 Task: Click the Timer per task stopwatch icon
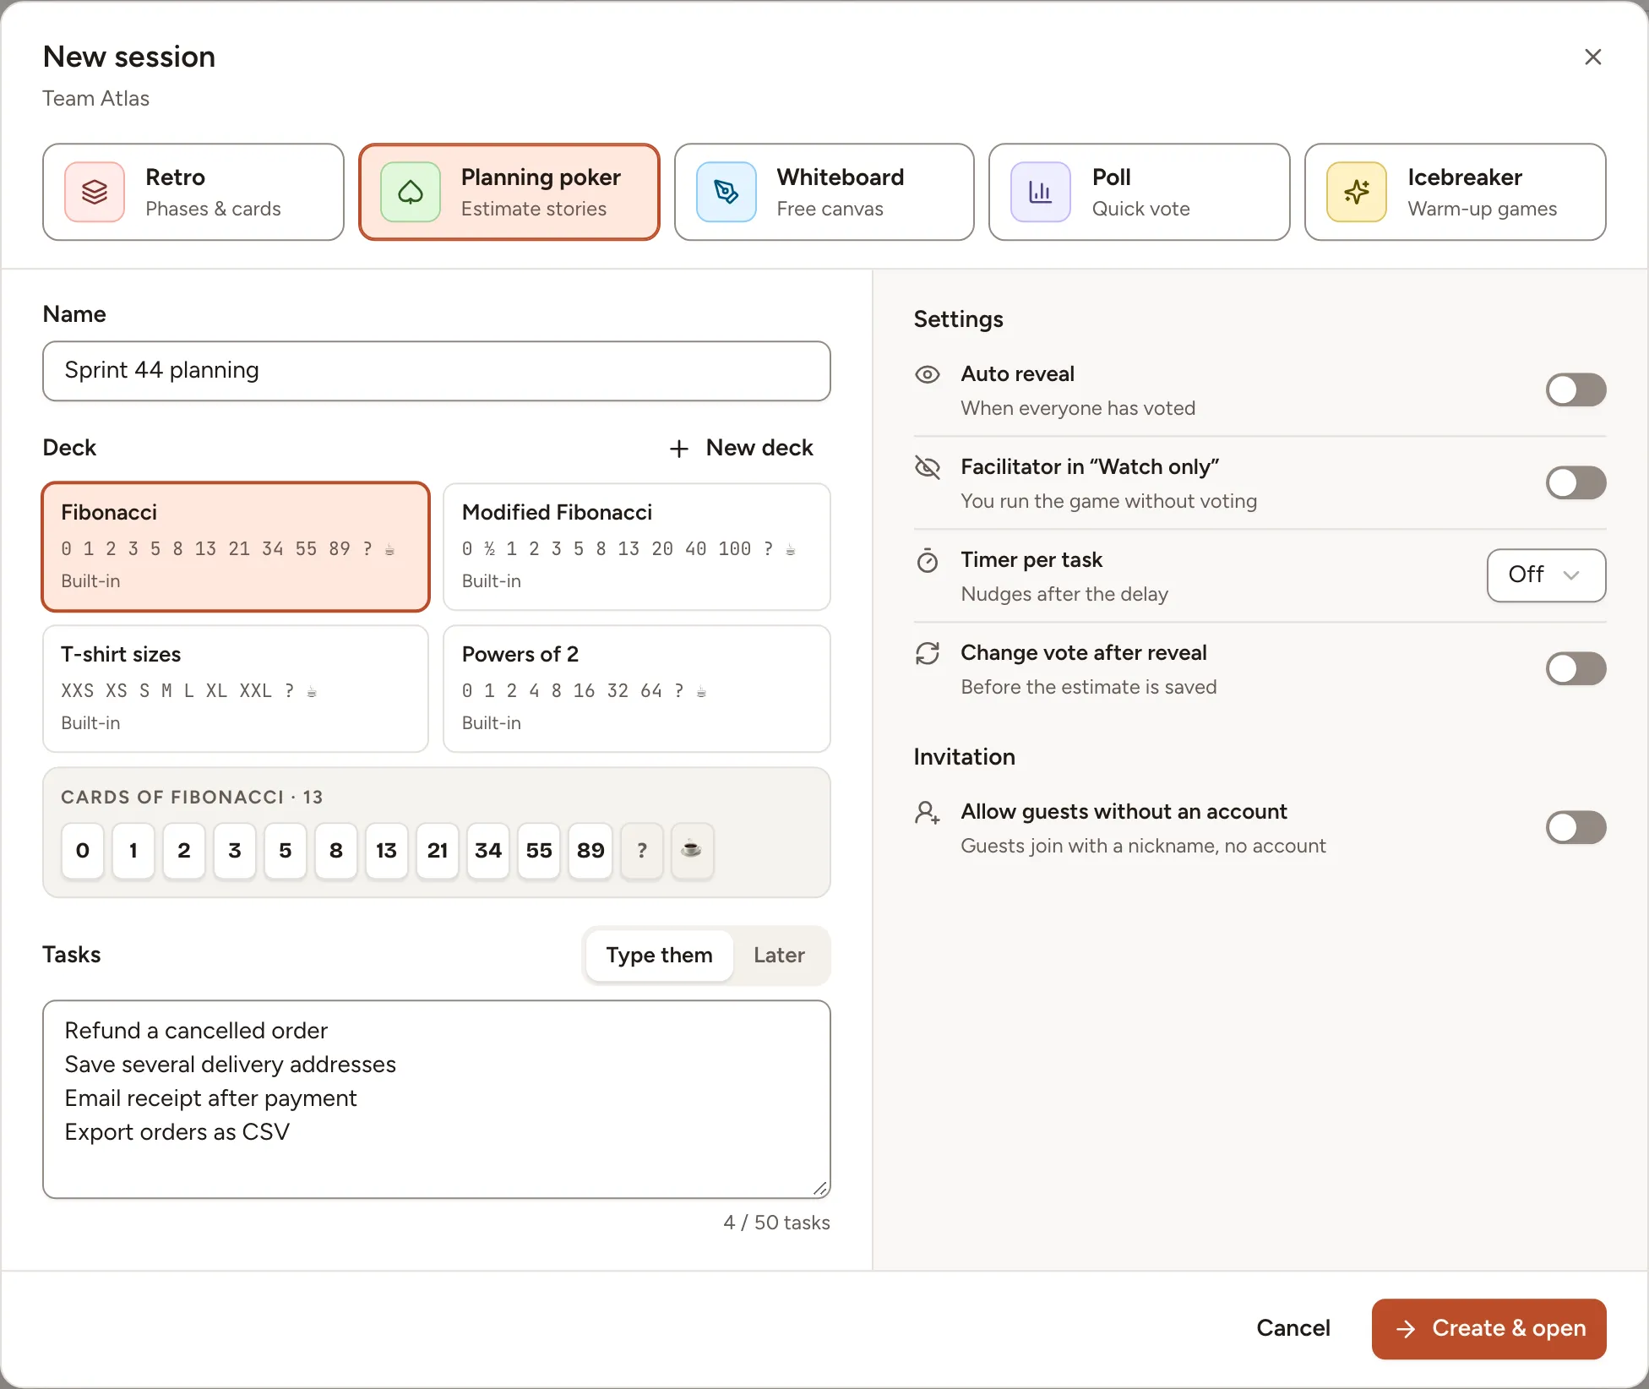click(928, 560)
